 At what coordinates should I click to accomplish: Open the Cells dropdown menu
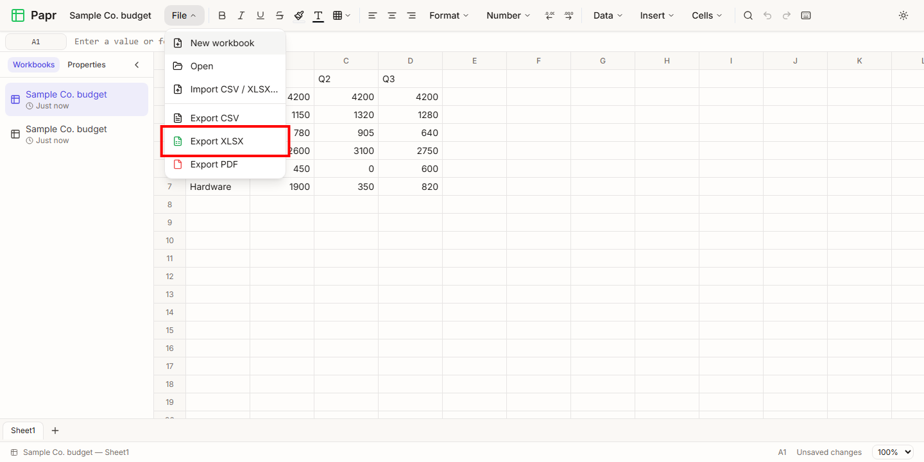707,15
